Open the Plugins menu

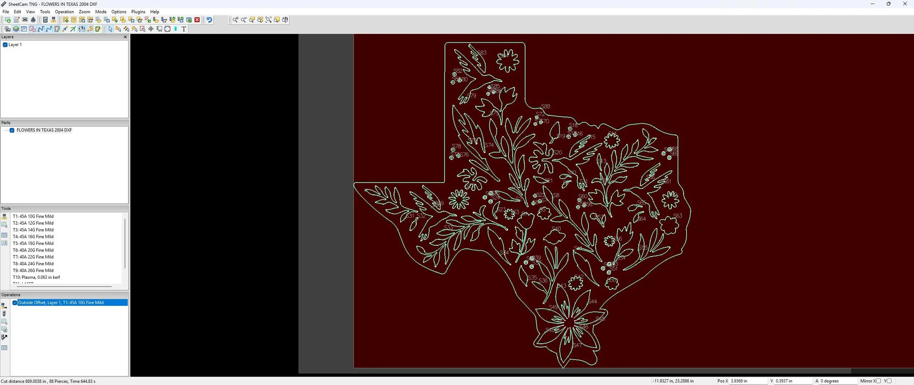[138, 12]
